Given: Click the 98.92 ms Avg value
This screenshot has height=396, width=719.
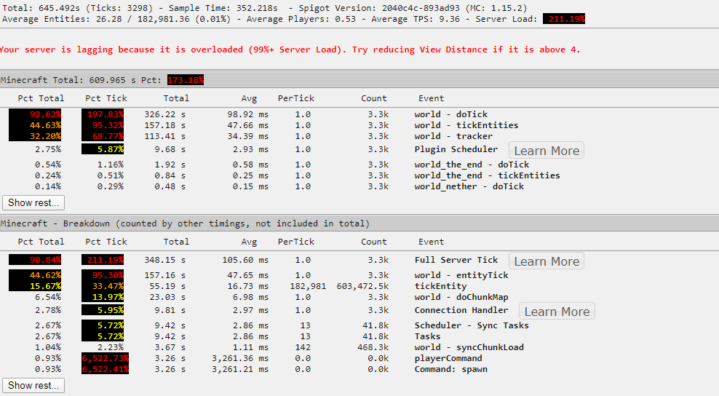Looking at the screenshot, I should (x=247, y=114).
